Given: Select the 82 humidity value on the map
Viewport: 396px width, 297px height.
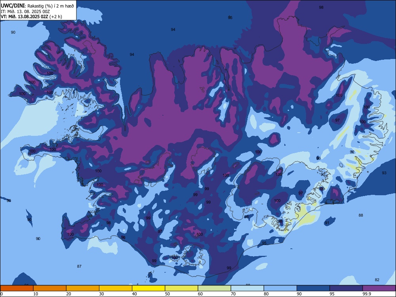Looking at the screenshot, I should point(377,280).
